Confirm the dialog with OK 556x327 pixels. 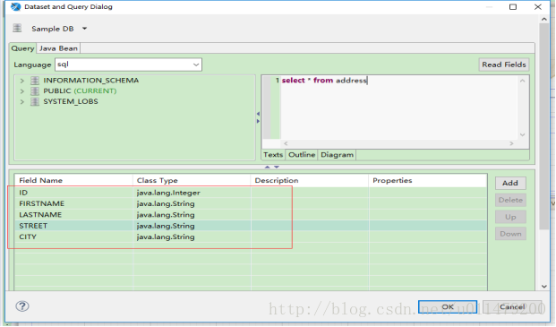tap(448, 306)
